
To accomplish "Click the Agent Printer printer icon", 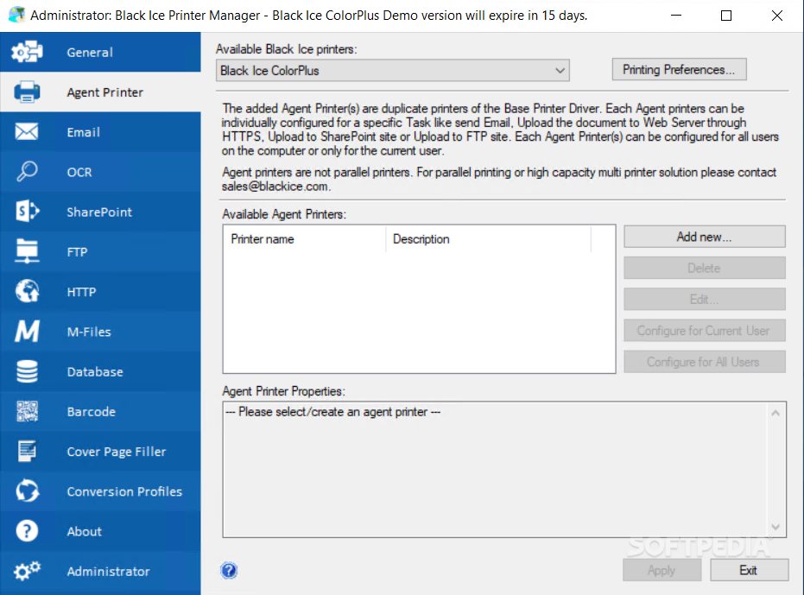I will 27,92.
